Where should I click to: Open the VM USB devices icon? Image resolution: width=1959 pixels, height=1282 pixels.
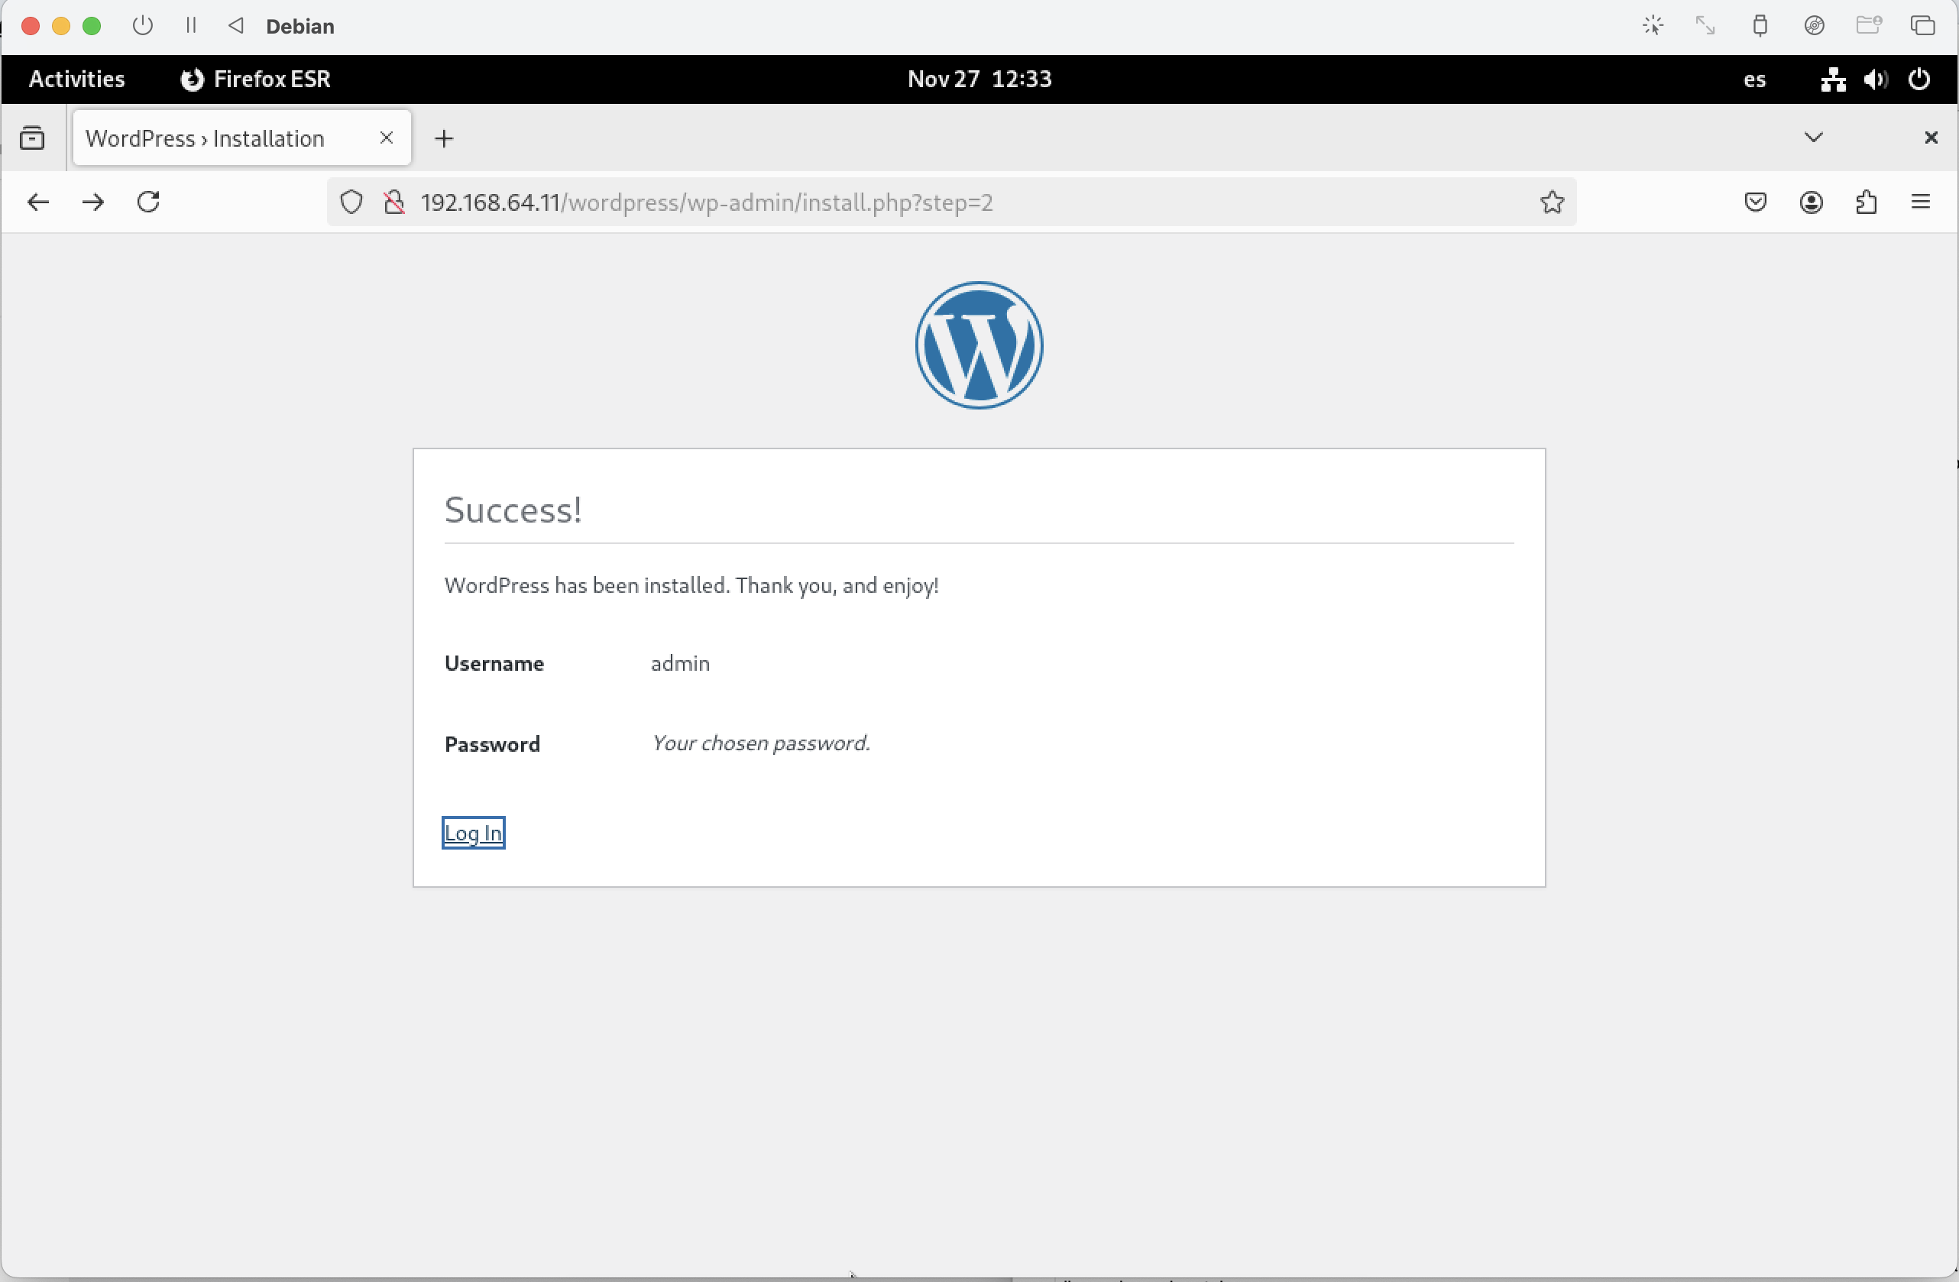(1760, 25)
